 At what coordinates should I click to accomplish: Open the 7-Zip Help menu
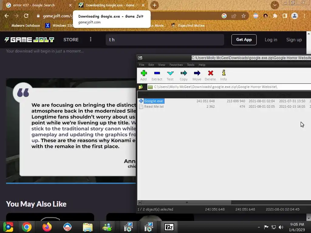click(x=202, y=65)
